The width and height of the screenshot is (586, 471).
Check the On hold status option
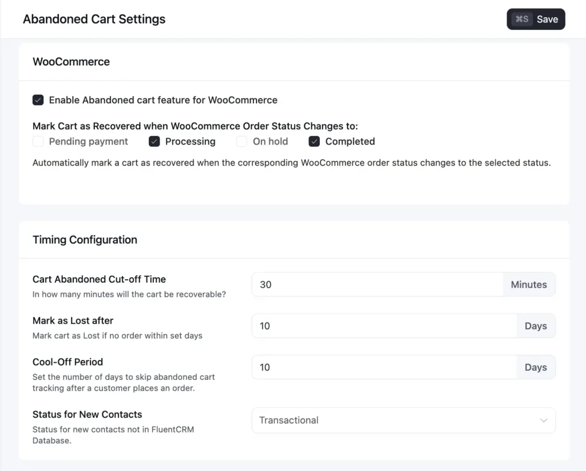pyautogui.click(x=241, y=141)
